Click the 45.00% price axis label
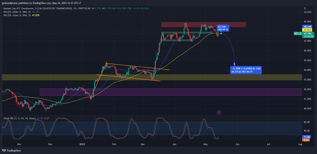 pyautogui.click(x=307, y=60)
